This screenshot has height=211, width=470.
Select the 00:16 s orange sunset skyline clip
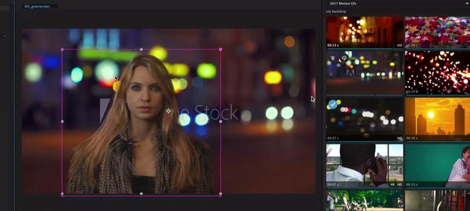[x=437, y=119]
